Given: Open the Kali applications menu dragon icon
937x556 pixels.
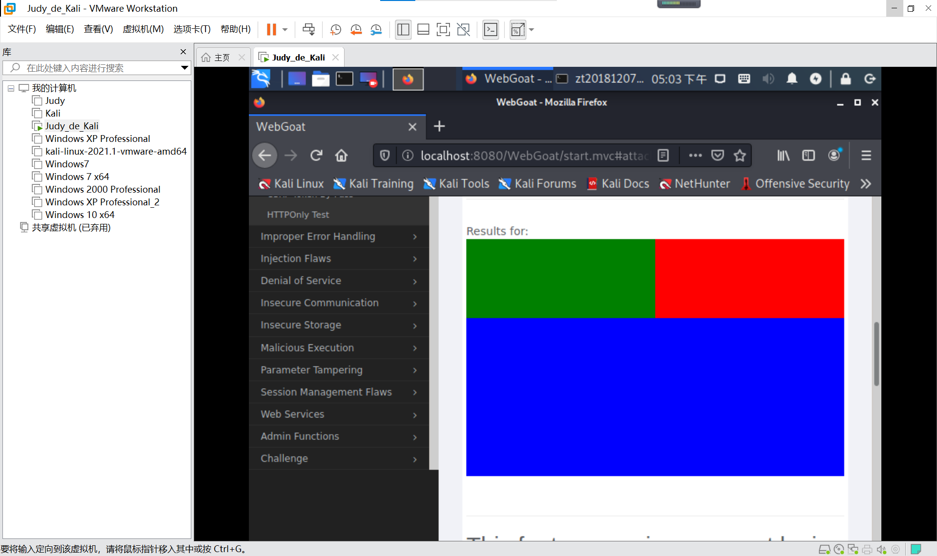Looking at the screenshot, I should 261,79.
